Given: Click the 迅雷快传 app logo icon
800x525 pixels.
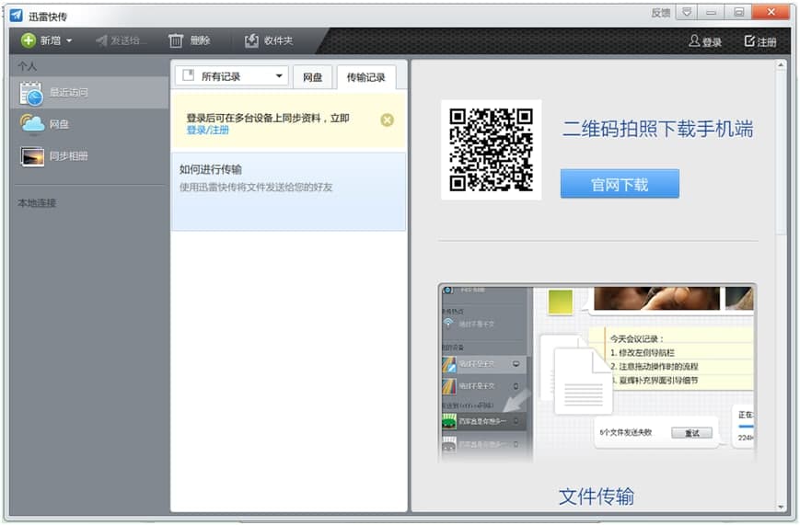Looking at the screenshot, I should point(17,16).
